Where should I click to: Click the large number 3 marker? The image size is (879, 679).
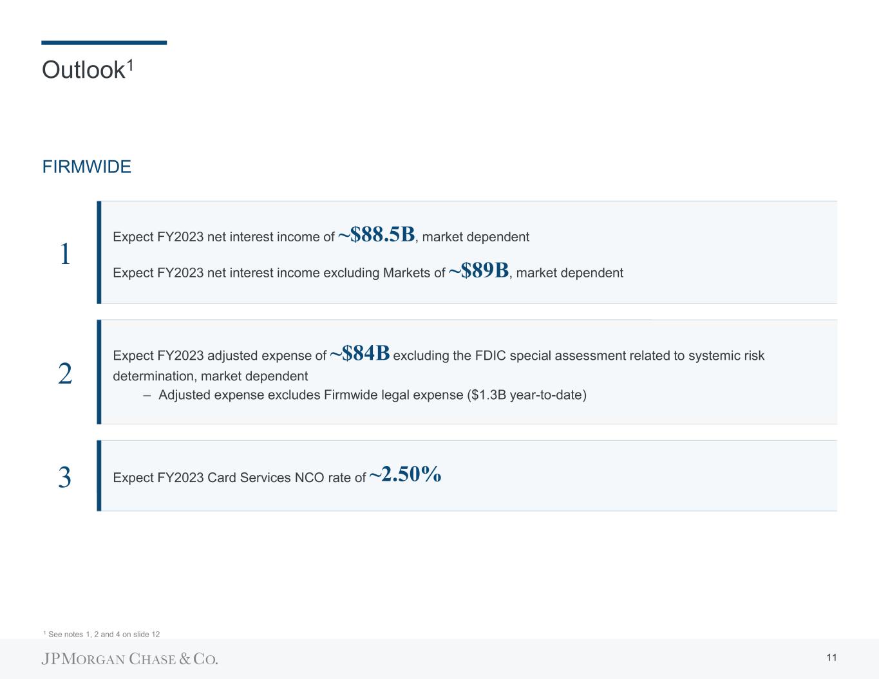coord(64,478)
